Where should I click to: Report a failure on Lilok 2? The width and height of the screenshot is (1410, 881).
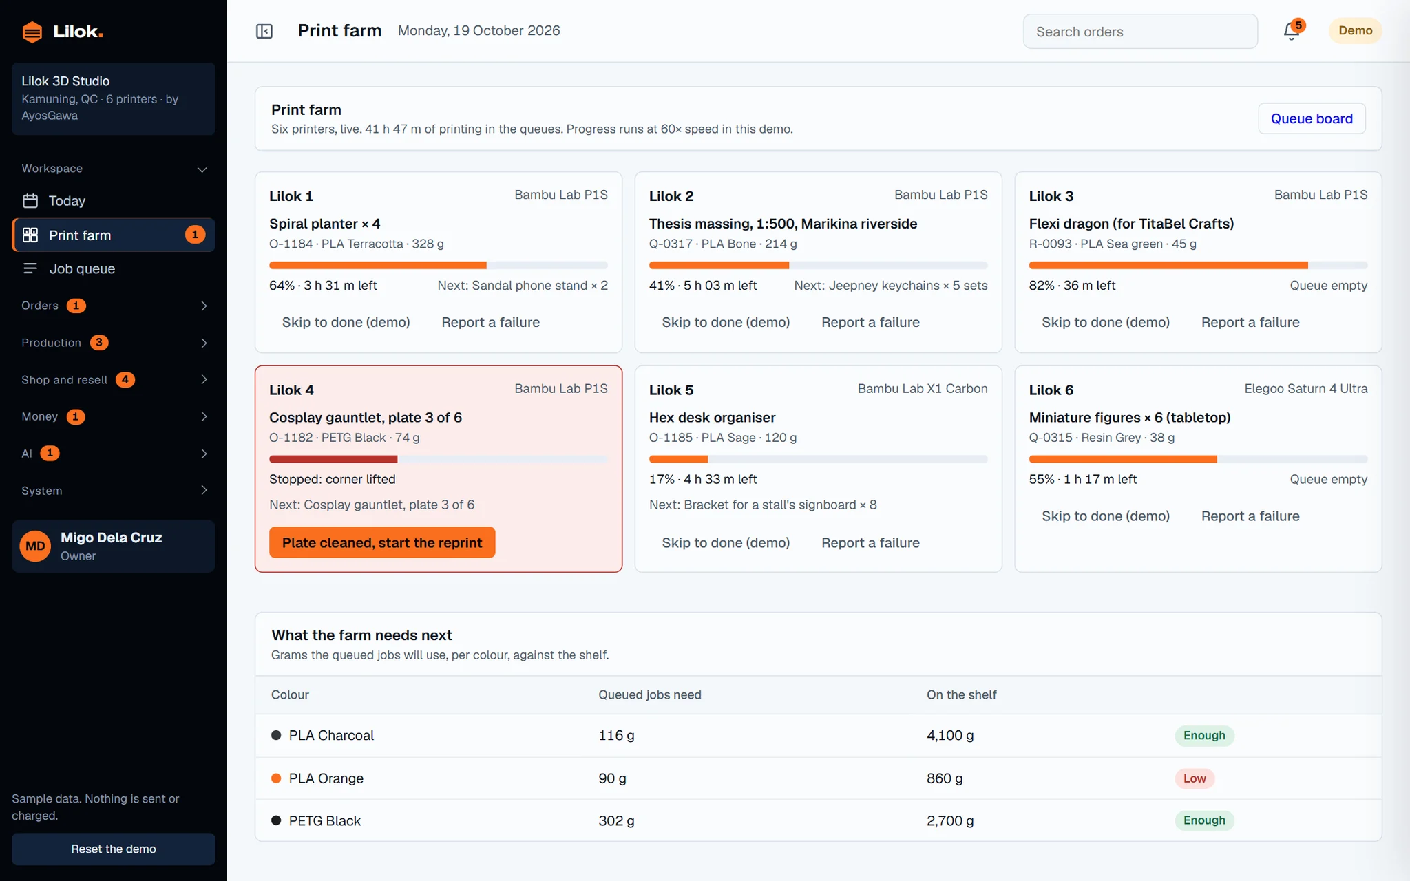point(870,322)
